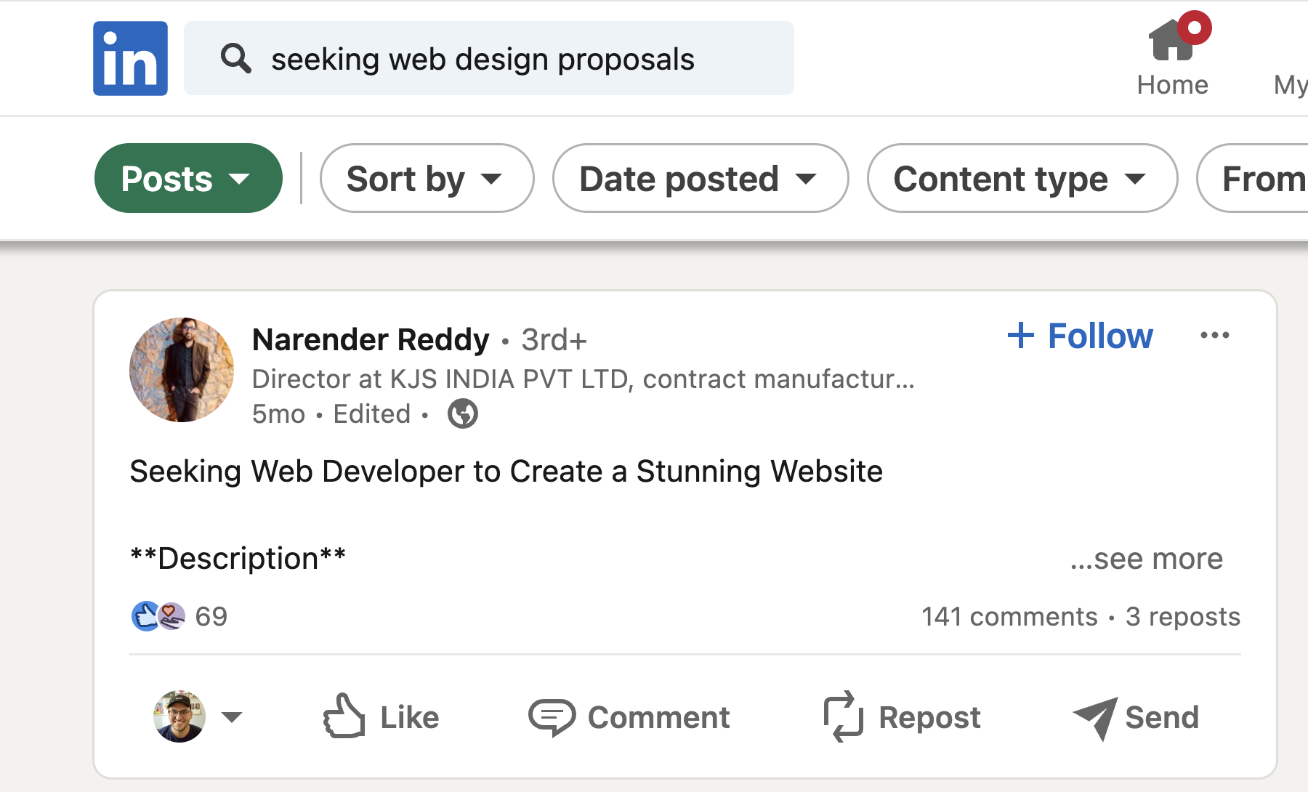
Task: Open the Date posted dropdown
Action: tap(700, 178)
